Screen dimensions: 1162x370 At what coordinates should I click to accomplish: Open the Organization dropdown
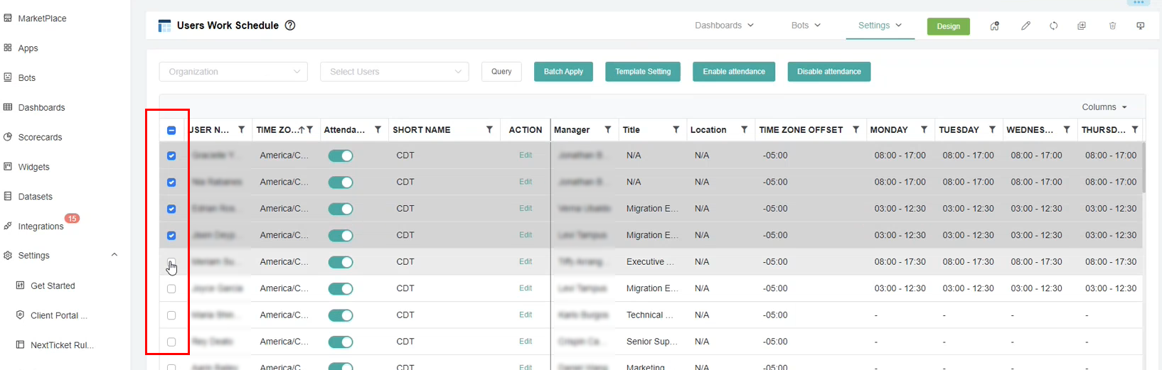[233, 72]
